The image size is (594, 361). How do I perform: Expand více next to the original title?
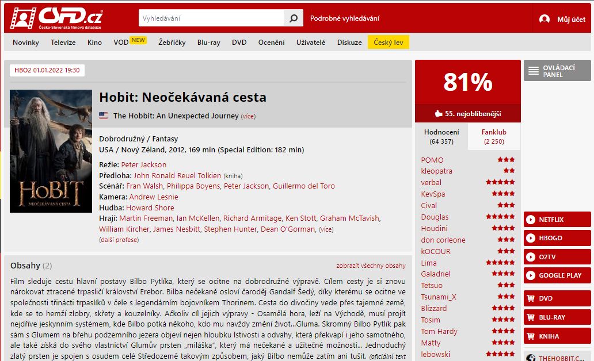248,116
